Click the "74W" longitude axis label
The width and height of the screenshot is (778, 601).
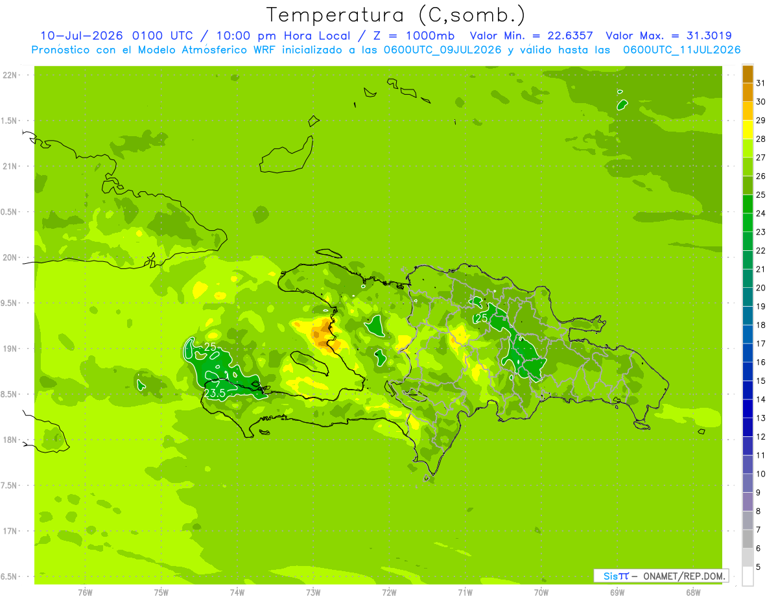click(x=237, y=593)
